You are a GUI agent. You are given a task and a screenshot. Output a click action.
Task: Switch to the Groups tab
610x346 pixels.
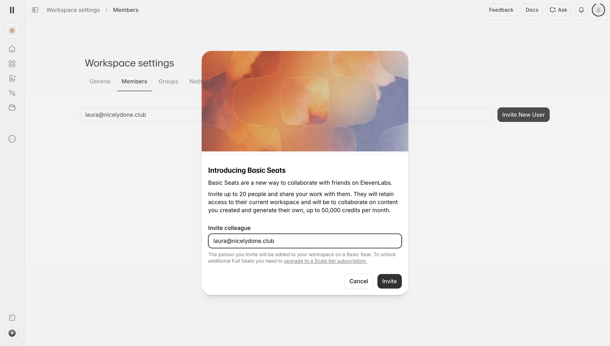168,81
